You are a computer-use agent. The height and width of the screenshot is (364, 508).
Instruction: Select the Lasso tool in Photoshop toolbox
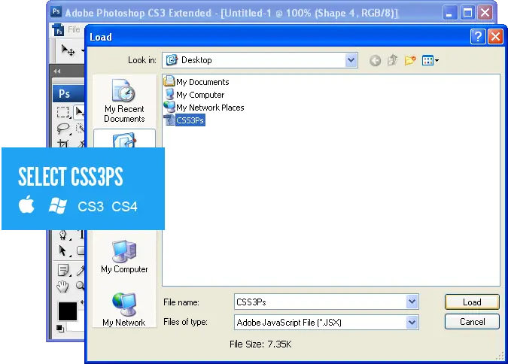[x=63, y=129]
